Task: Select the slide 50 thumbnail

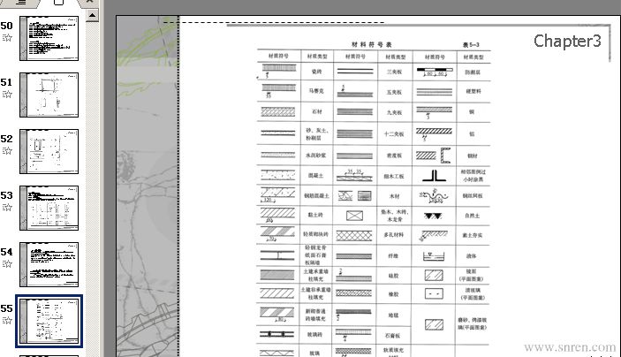Action: coord(49,38)
